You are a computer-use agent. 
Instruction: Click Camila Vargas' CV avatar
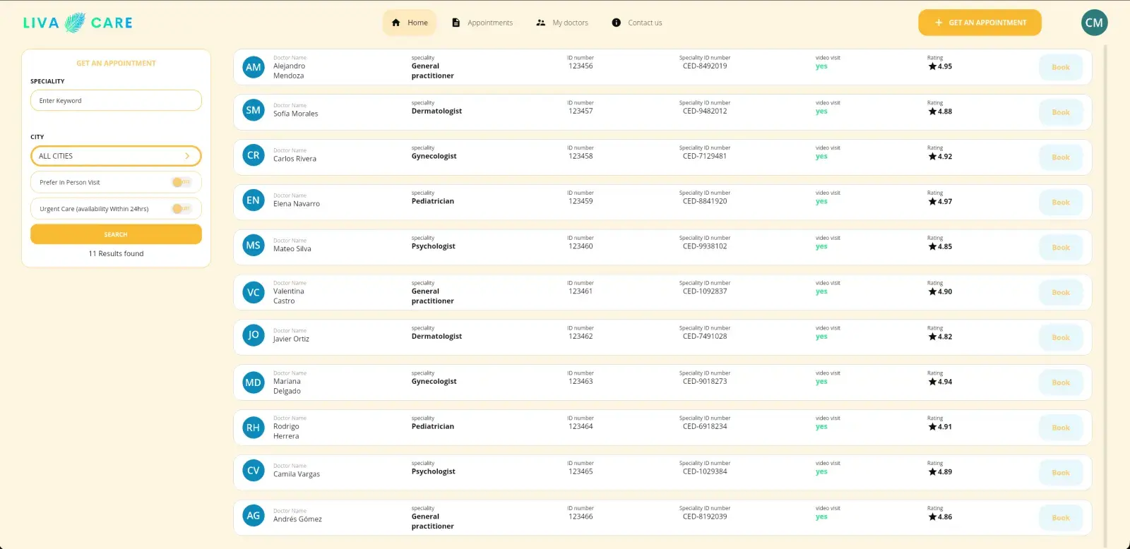click(254, 471)
